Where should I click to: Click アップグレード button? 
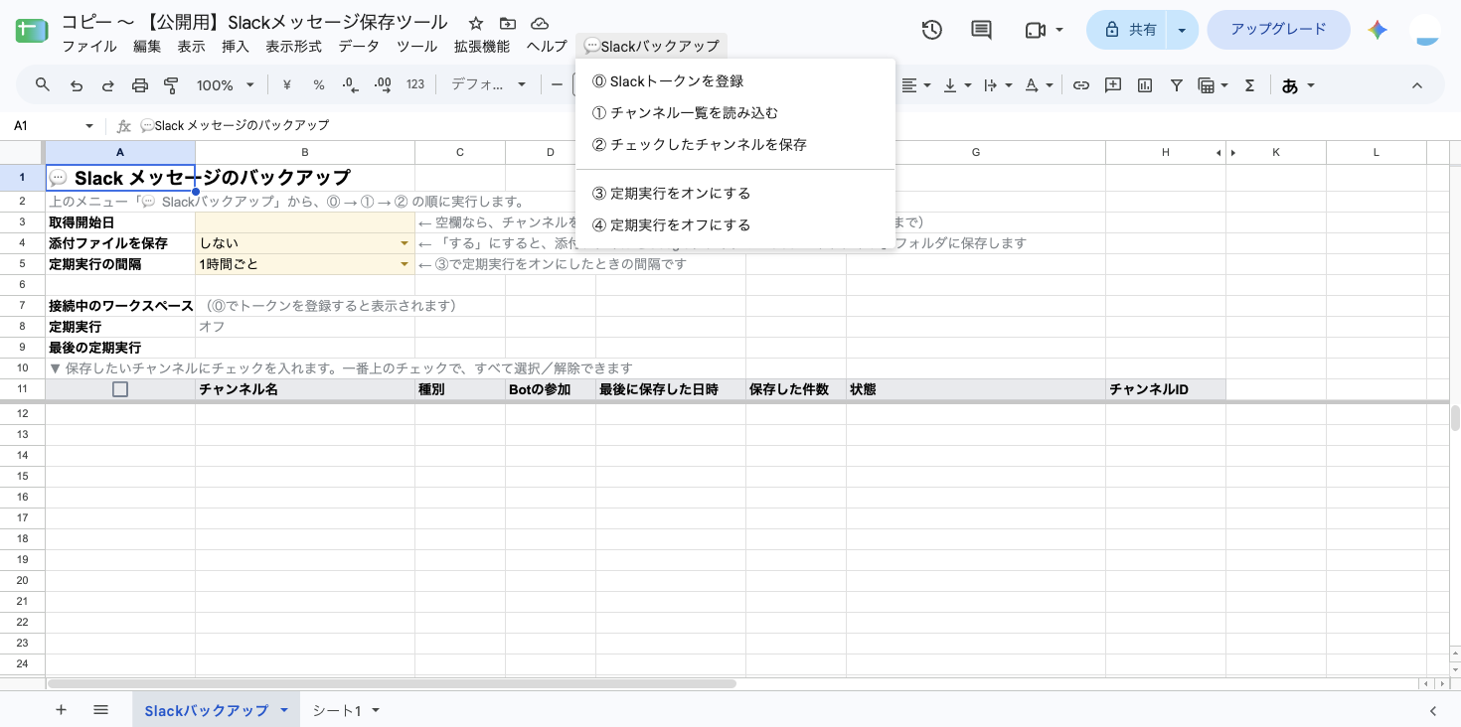(x=1278, y=30)
